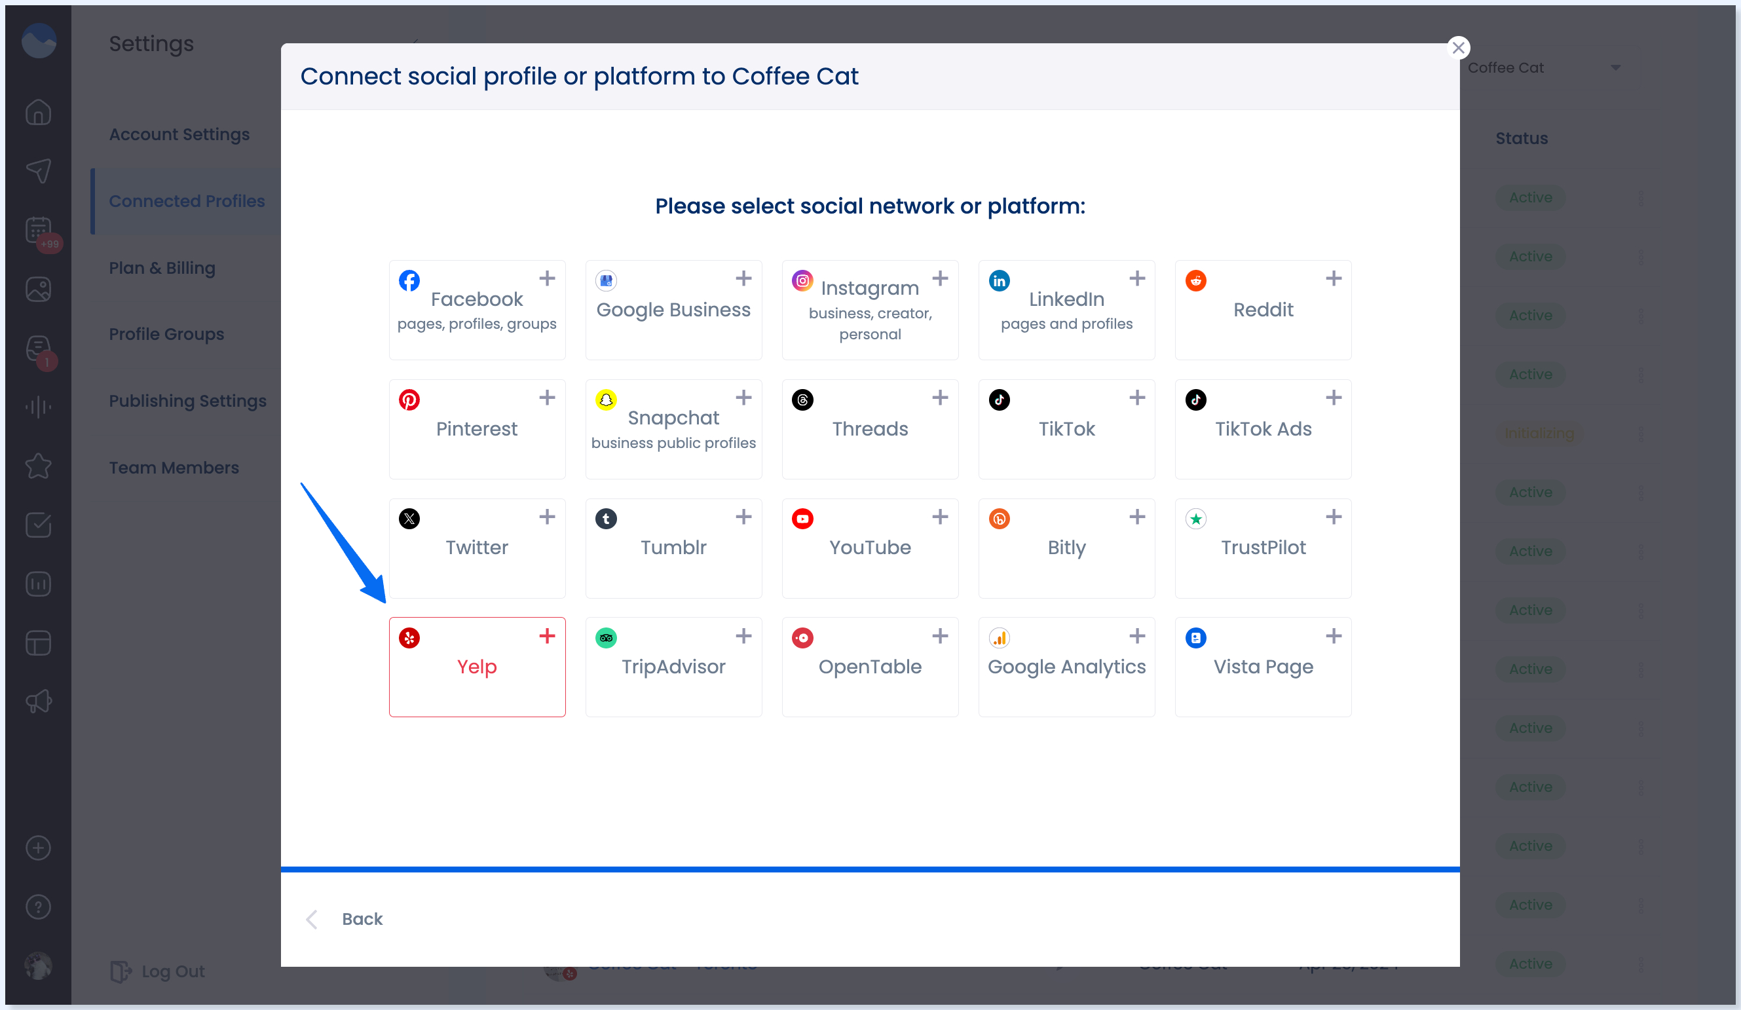Click the plus icon on TikTok Ads tile
Viewport: 1741px width, 1010px height.
pyautogui.click(x=1334, y=397)
